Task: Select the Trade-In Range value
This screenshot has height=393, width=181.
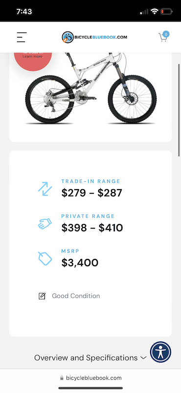Action: coord(92,193)
